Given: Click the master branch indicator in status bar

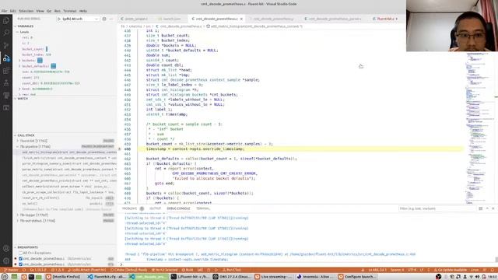Looking at the screenshot, I should [x=11, y=270].
